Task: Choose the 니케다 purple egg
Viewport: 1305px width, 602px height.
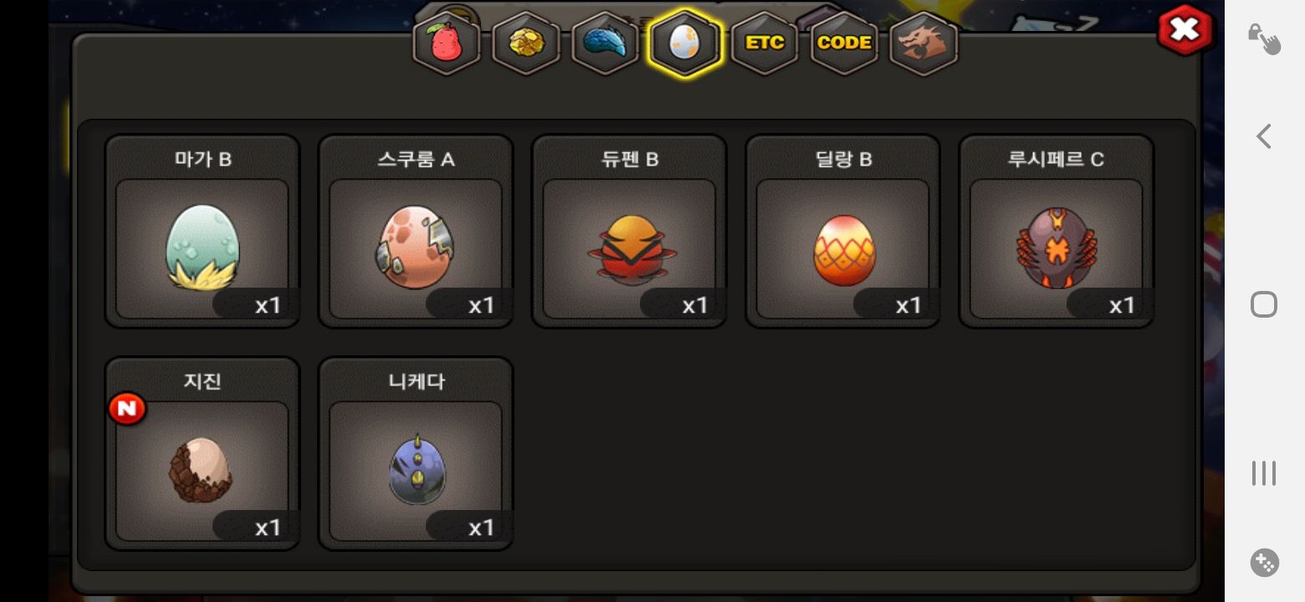Action: 416,454
